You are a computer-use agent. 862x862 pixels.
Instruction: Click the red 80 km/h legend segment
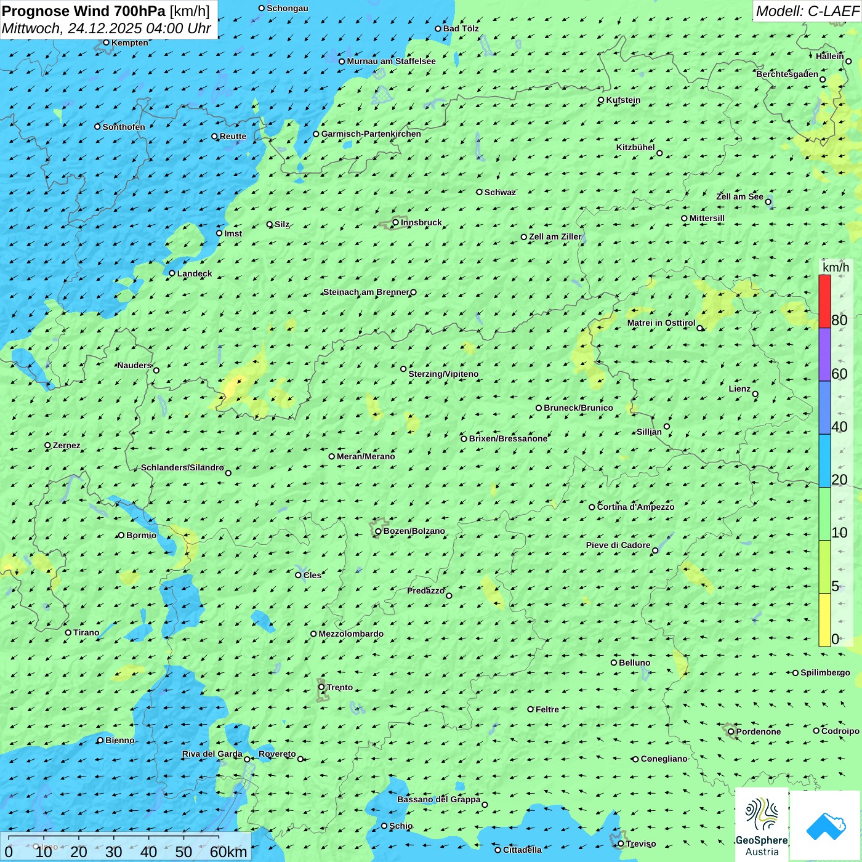[824, 301]
